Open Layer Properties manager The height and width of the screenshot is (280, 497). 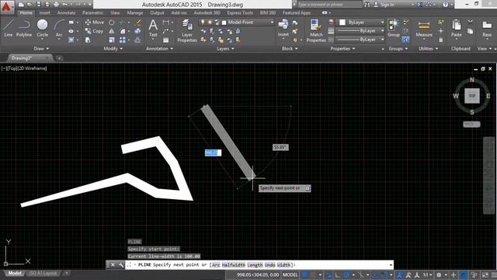[x=187, y=30]
